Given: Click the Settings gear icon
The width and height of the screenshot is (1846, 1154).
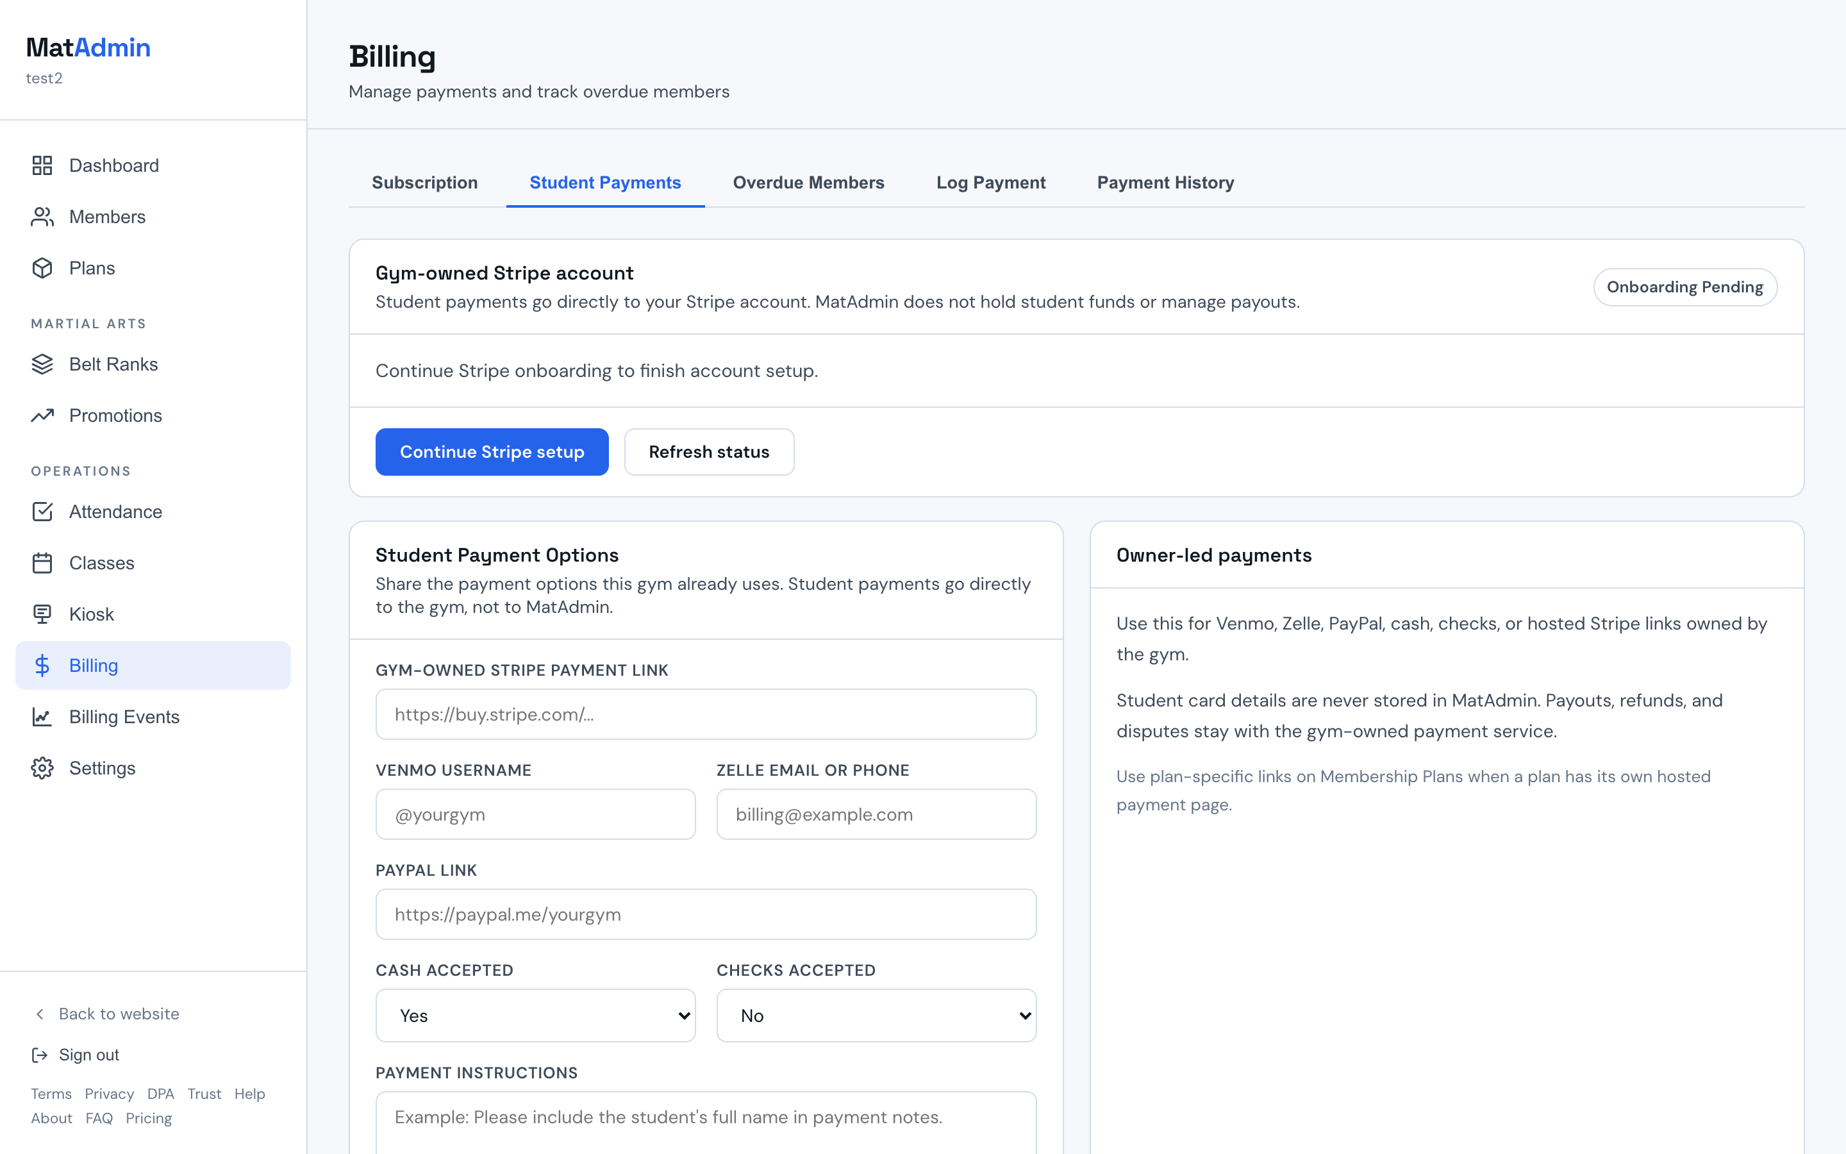Looking at the screenshot, I should tap(42, 768).
